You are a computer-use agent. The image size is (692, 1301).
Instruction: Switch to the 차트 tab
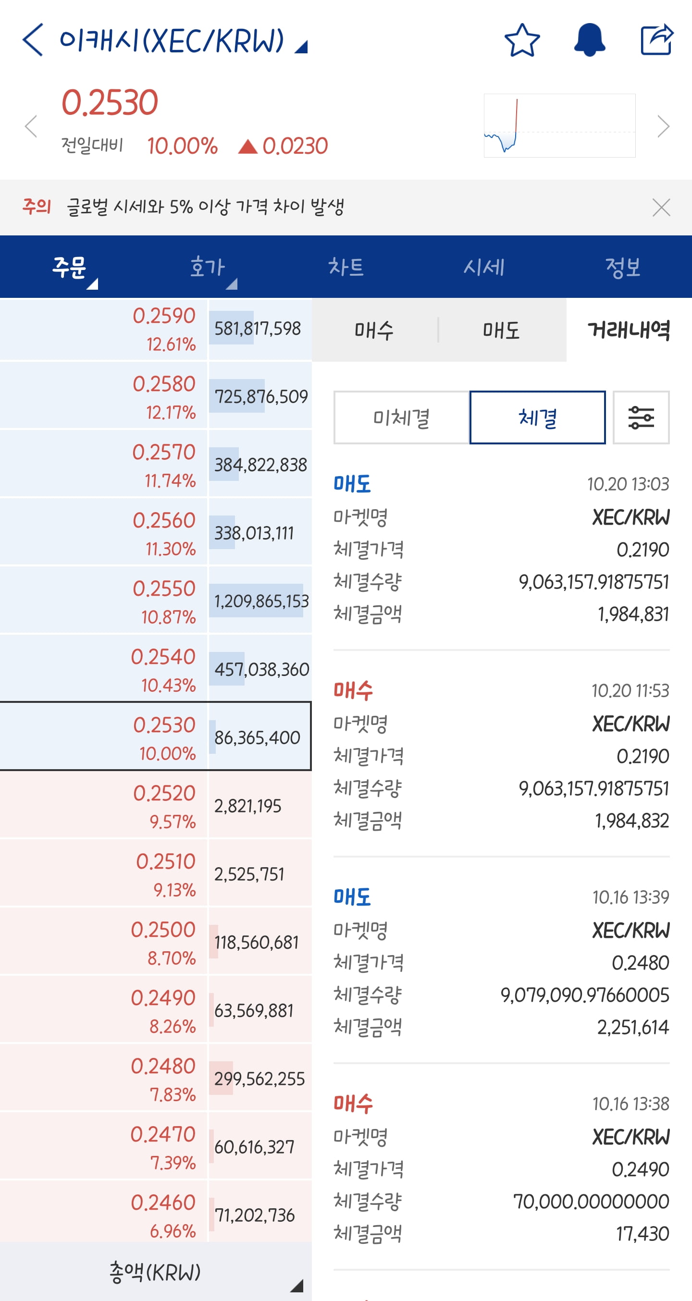(x=346, y=267)
